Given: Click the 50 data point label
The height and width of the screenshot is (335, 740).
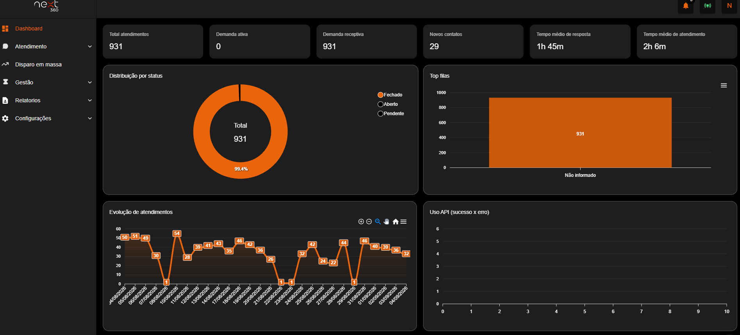Looking at the screenshot, I should point(125,237).
